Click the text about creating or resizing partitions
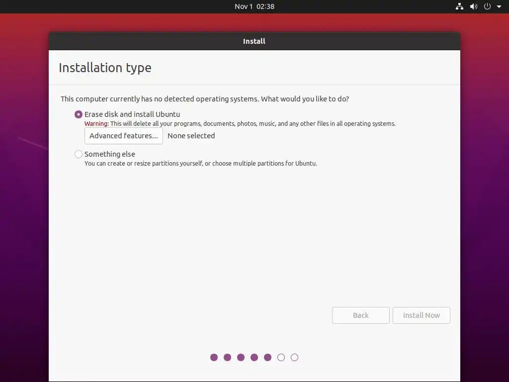 click(x=201, y=163)
